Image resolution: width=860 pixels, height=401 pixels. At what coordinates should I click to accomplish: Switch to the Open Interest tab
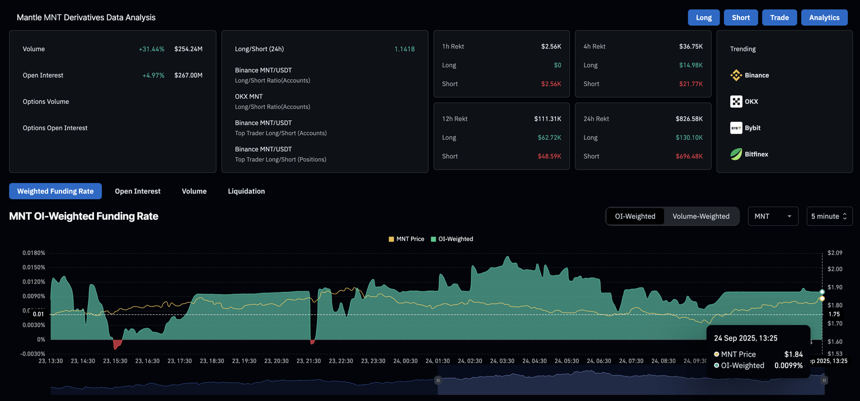pos(138,191)
